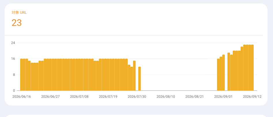Image resolution: width=273 pixels, height=117 pixels.
Task: Click the 2026/07/30 date axis label
Action: 137,97
